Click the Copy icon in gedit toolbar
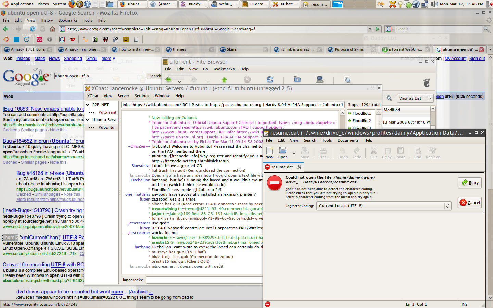Viewport: 493px width, 308px height. click(387, 151)
